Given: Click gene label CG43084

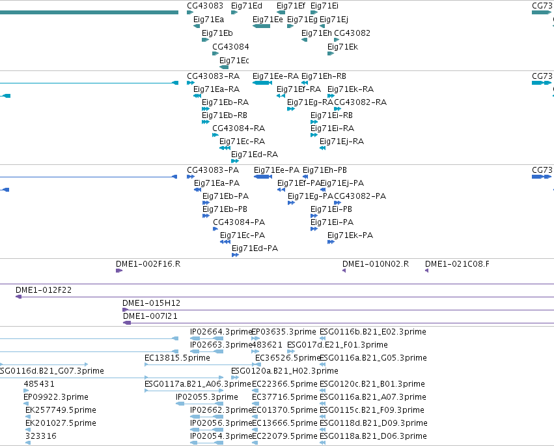Looking at the screenshot, I should pos(230,47).
